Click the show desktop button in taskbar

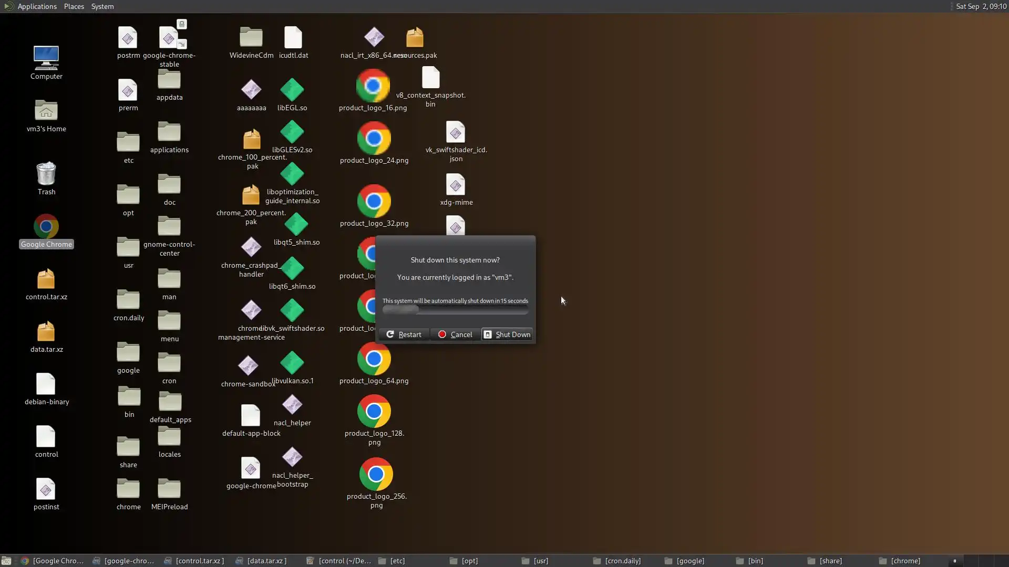6,561
